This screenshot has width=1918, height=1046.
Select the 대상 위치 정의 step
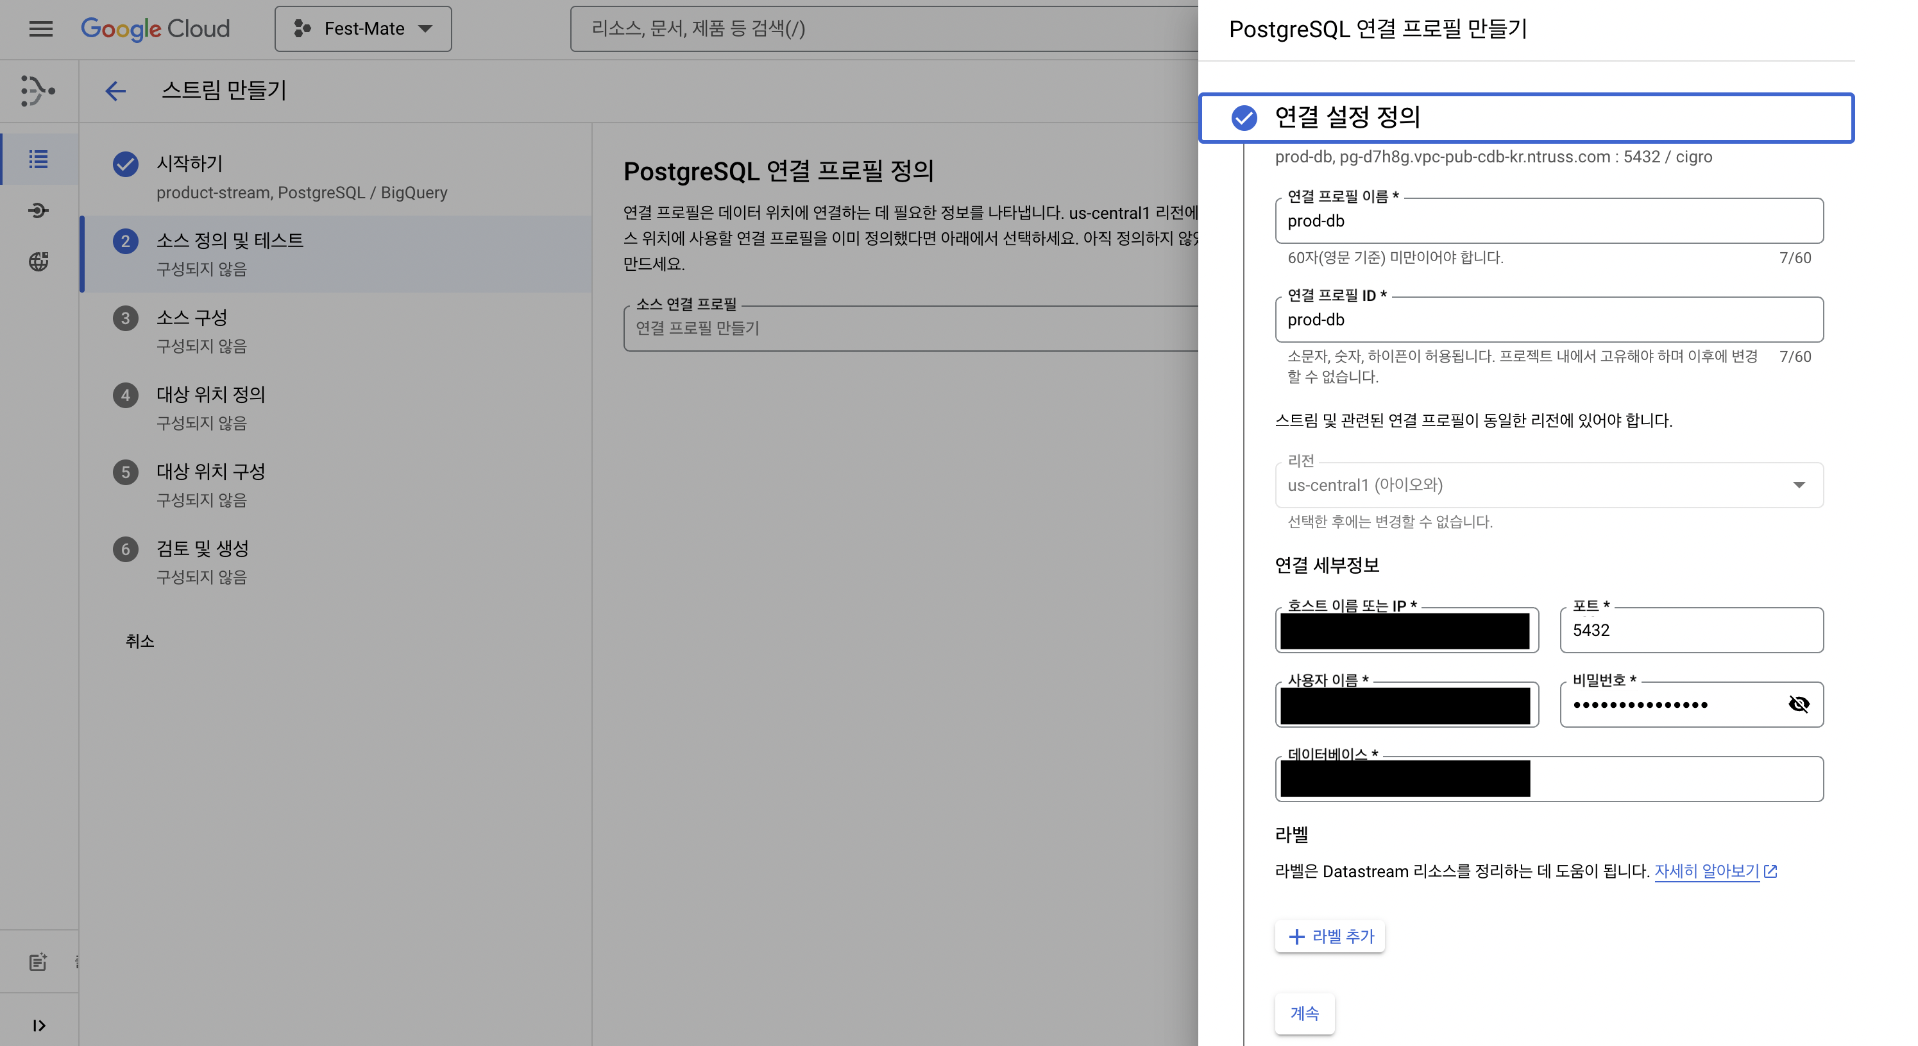click(x=335, y=407)
